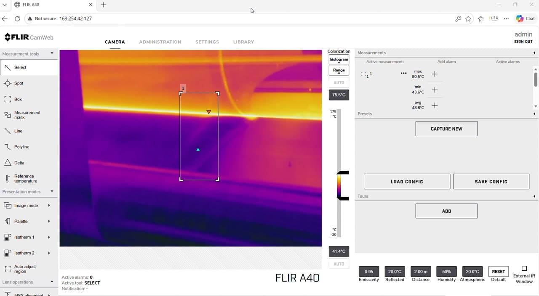Switch to the Administration tab
Viewport: 539px width, 296px height.
(x=160, y=42)
